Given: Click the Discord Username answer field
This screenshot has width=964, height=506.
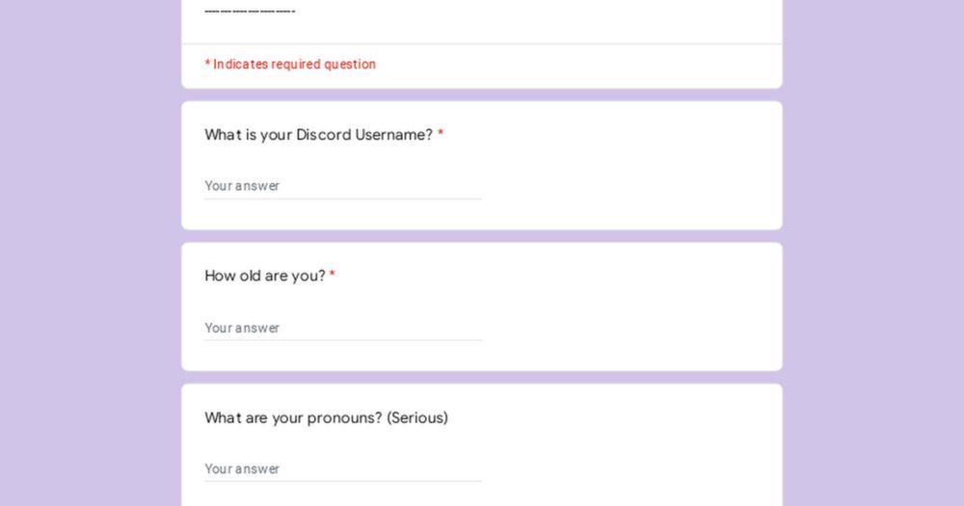Looking at the screenshot, I should tap(343, 186).
